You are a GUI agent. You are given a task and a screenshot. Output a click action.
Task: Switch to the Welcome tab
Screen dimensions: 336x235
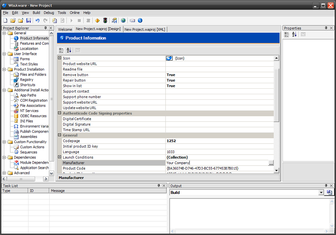point(65,30)
